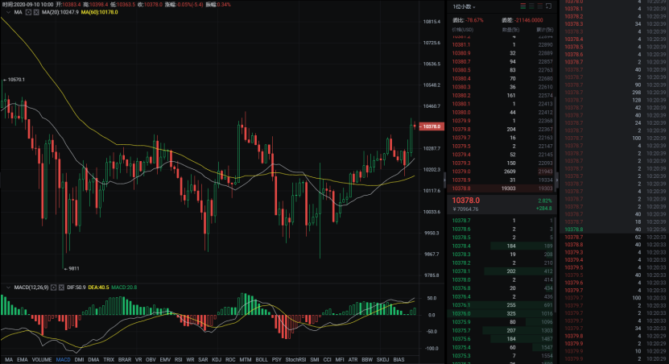Switch to OBV indicator
Image resolution: width=669 pixels, height=364 pixels.
point(151,360)
